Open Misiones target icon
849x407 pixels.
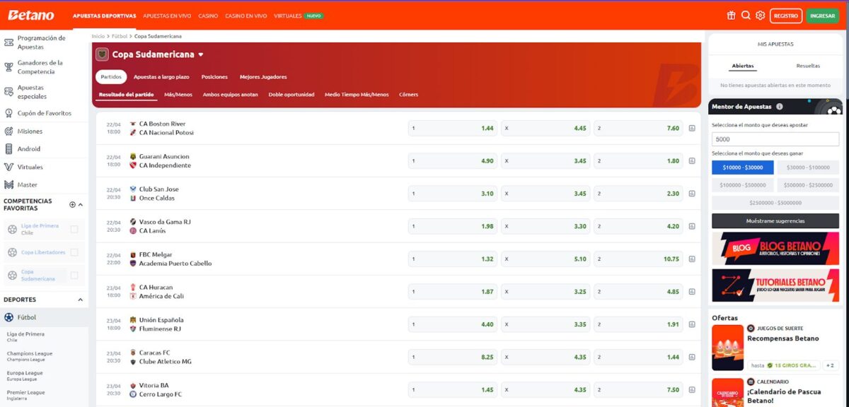tap(9, 131)
